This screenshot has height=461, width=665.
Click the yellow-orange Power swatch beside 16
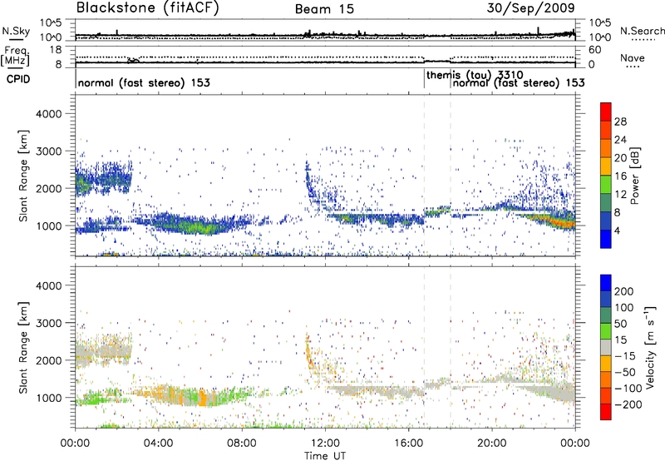[x=606, y=166]
